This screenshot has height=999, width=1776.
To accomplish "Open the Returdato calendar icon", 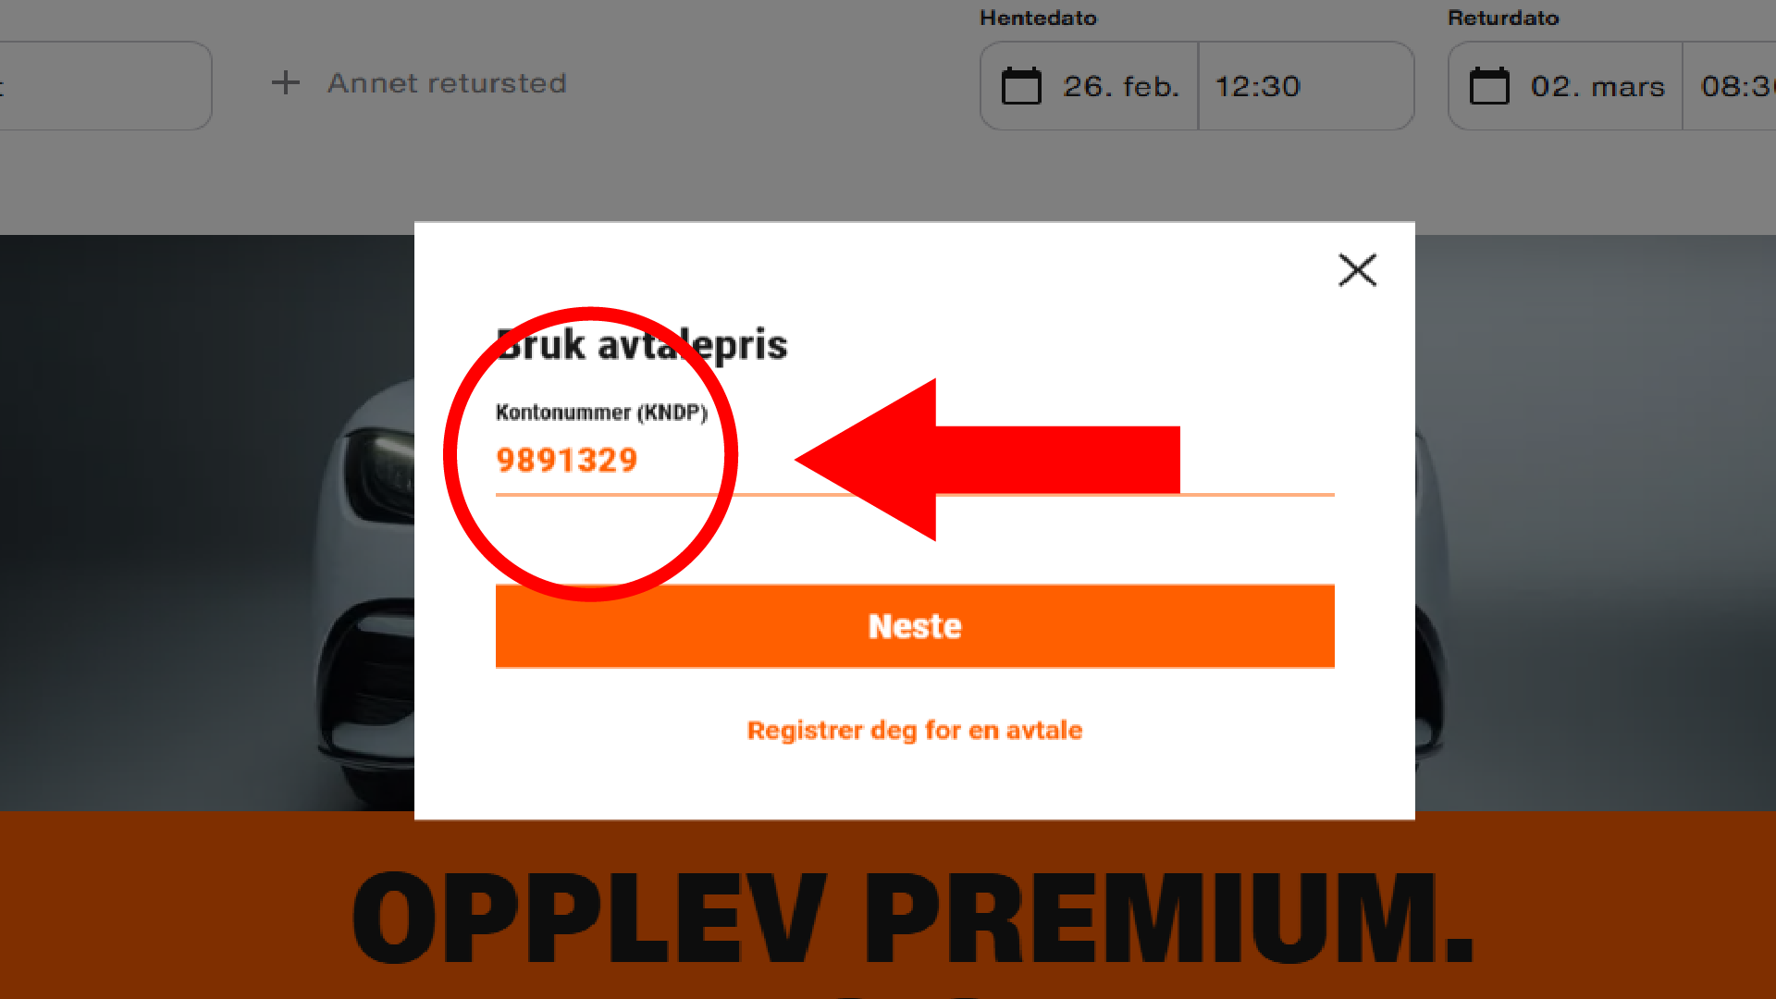I will coord(1489,86).
